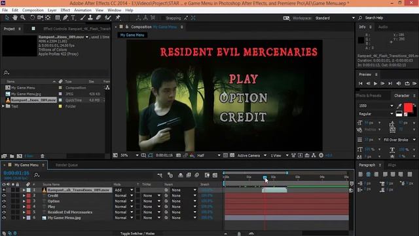The image size is (419, 236).
Task: Click the Play button in Preview panel
Action: point(375,83)
